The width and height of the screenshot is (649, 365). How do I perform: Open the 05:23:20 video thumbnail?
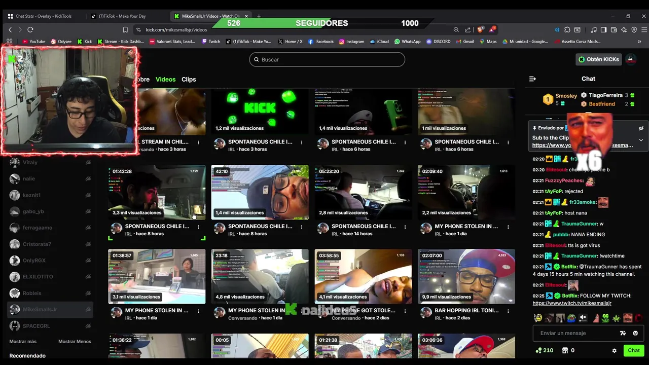(363, 192)
